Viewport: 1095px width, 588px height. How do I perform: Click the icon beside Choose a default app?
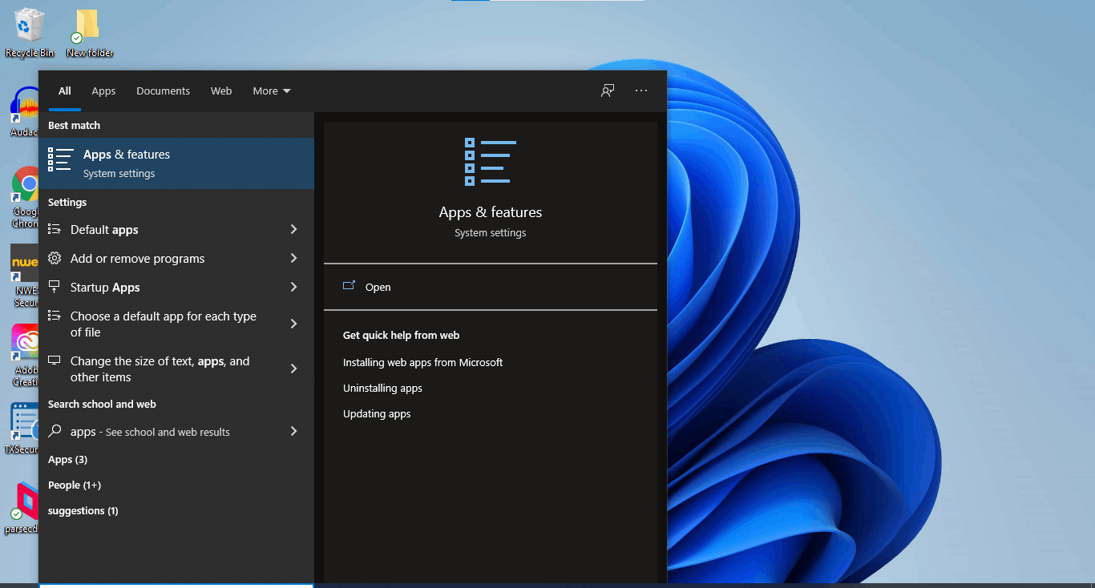(55, 316)
